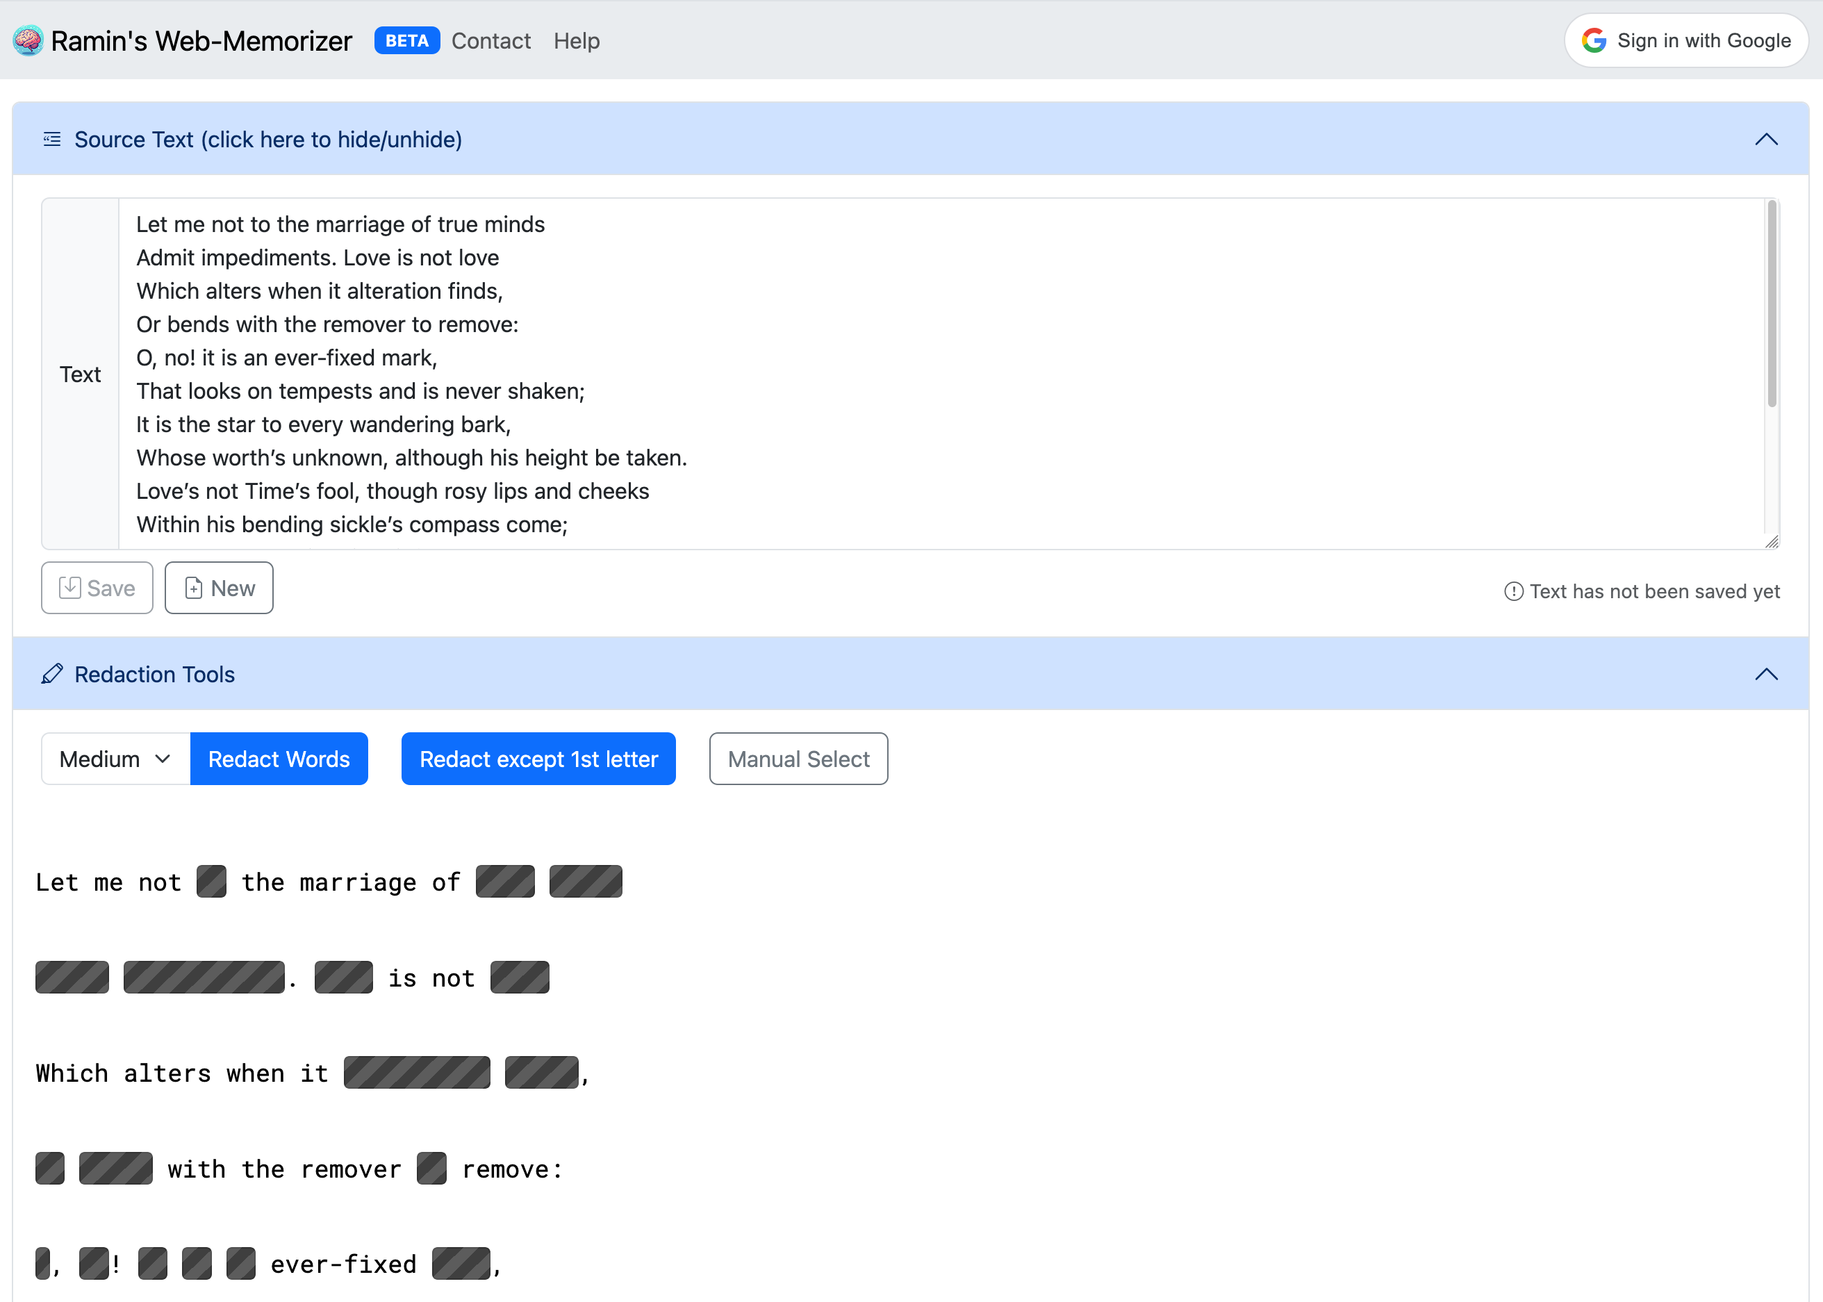Screen dimensions: 1823x1302
Task: Toggle Manual Select mode
Action: (x=798, y=759)
